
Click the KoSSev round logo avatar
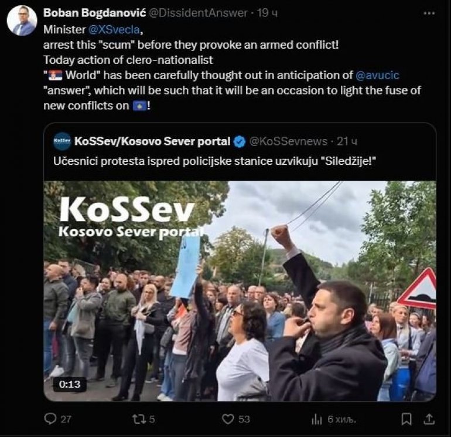(62, 141)
